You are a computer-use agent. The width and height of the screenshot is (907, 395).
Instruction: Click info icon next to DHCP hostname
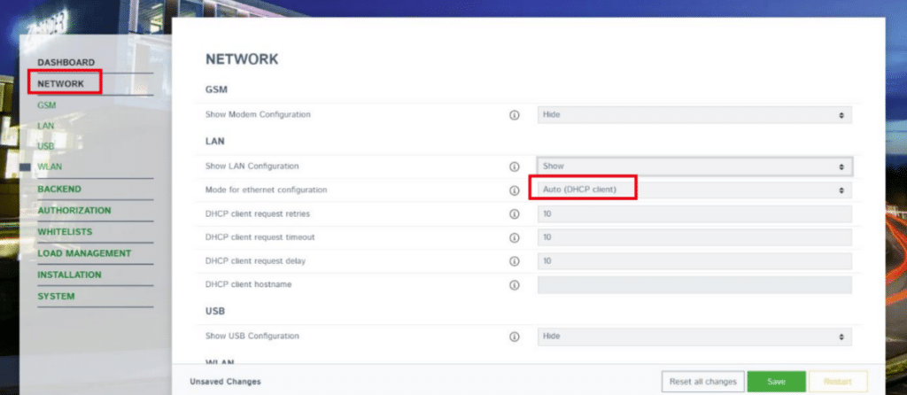(x=514, y=285)
